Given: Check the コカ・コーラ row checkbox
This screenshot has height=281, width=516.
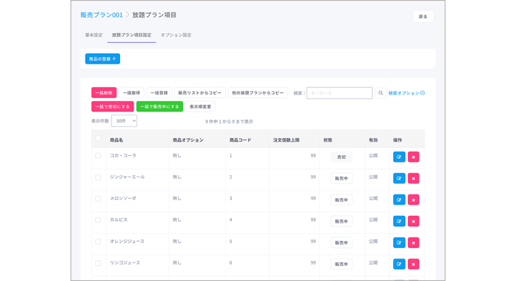Looking at the screenshot, I should 98,156.
